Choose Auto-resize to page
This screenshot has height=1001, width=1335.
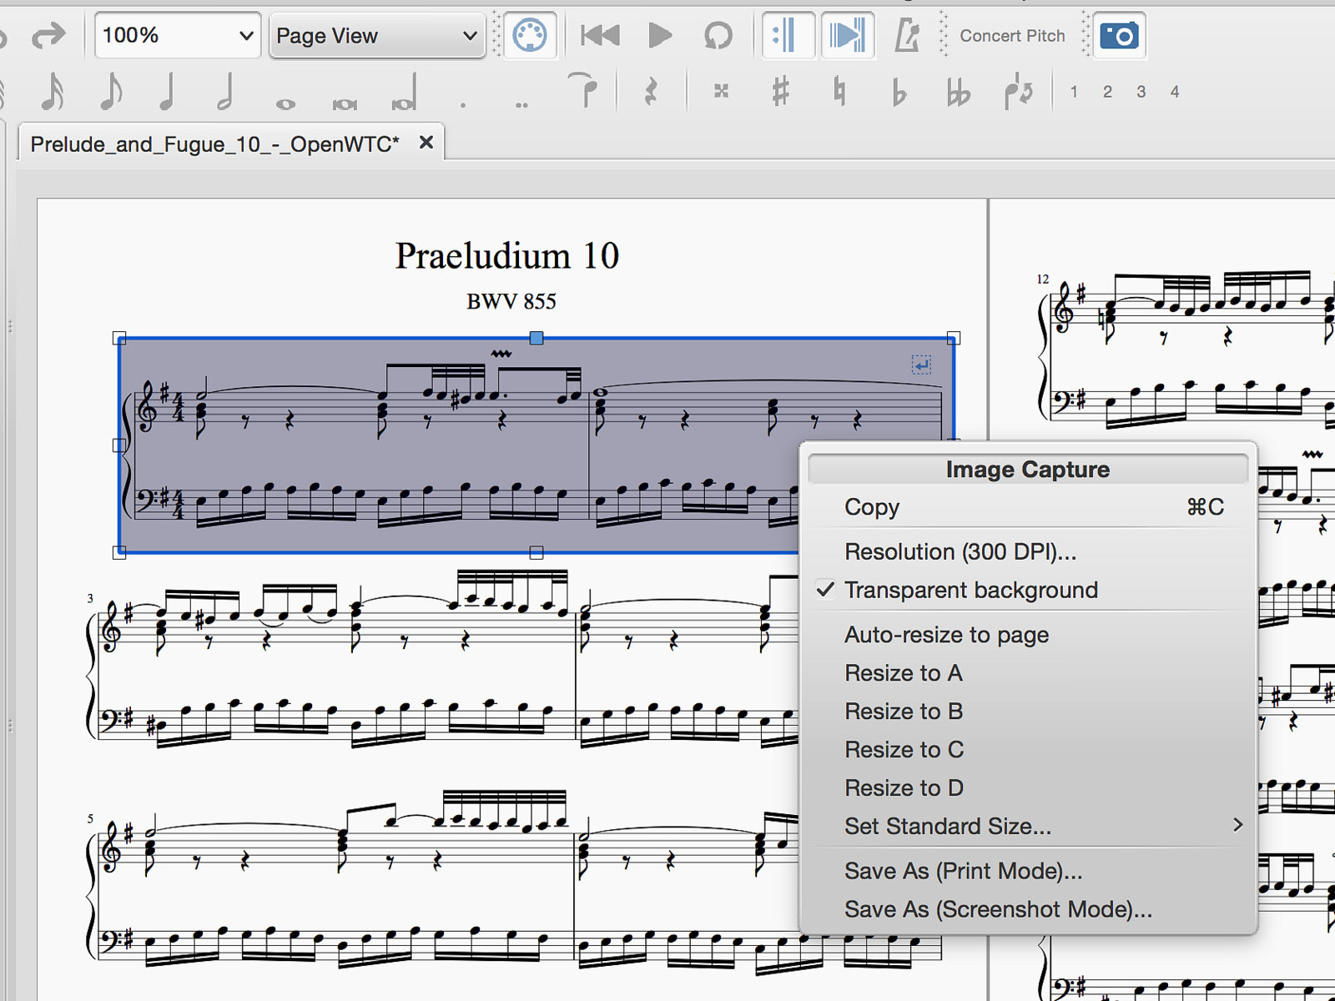point(1028,636)
